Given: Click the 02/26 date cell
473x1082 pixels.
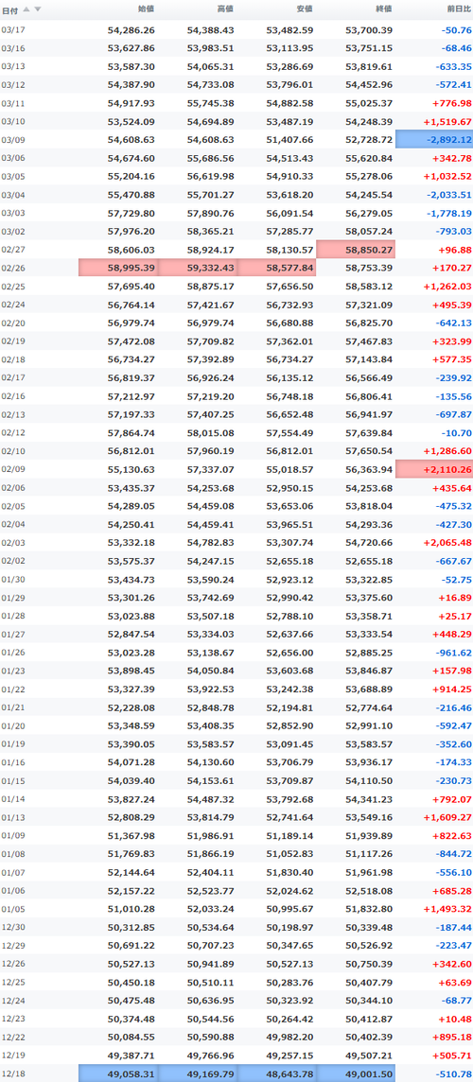Looking at the screenshot, I should click(12, 268).
